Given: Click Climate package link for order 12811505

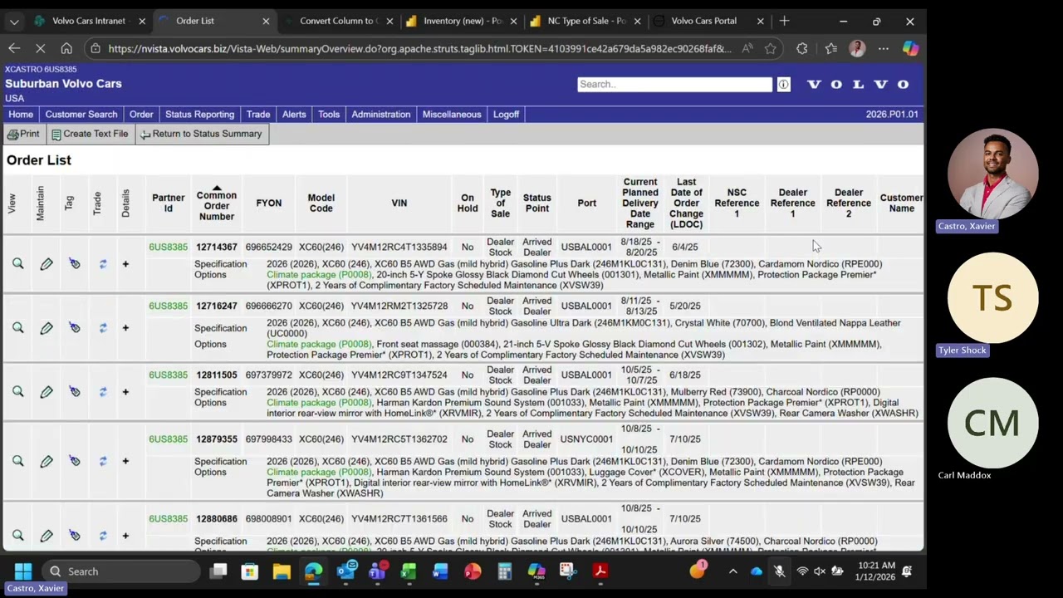Looking at the screenshot, I should [x=319, y=403].
